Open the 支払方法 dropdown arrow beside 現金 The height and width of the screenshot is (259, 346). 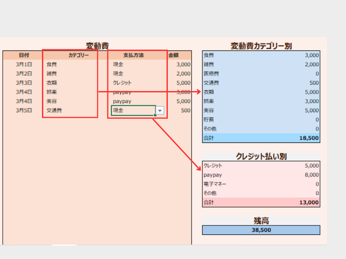pos(160,111)
